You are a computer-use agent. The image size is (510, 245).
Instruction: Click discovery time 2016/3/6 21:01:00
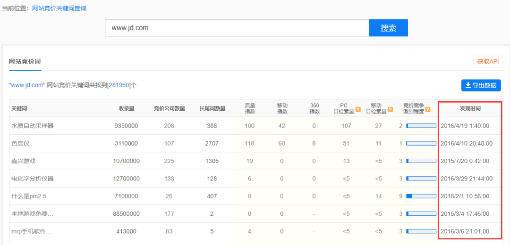point(465,231)
